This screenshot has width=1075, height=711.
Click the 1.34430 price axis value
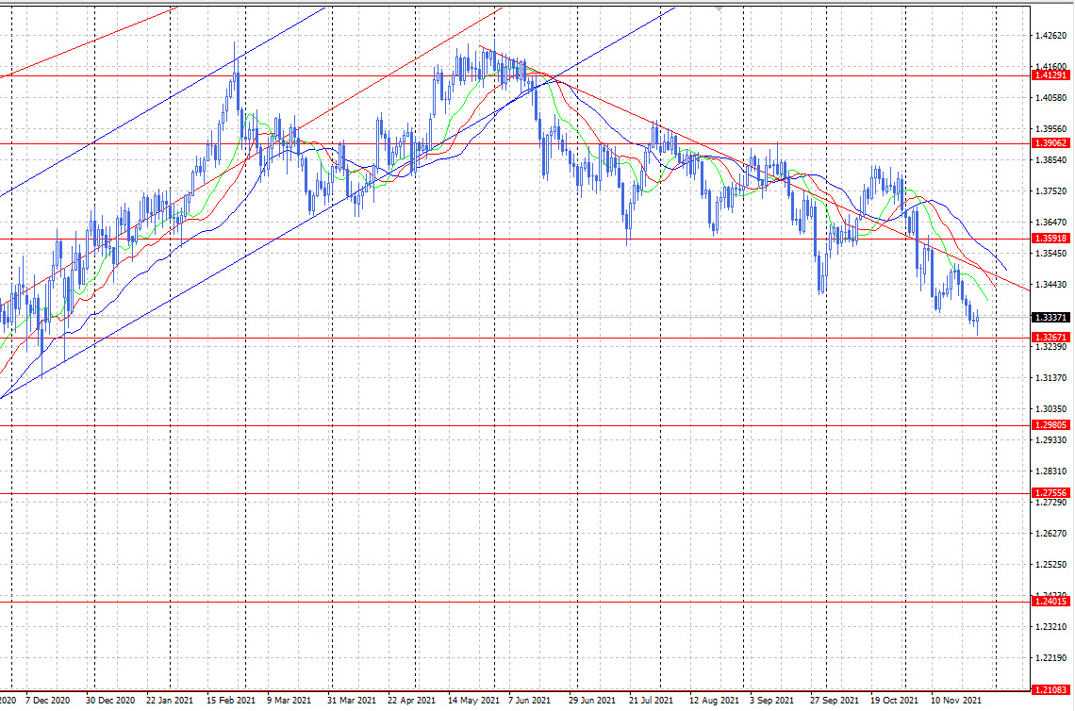tap(1050, 285)
